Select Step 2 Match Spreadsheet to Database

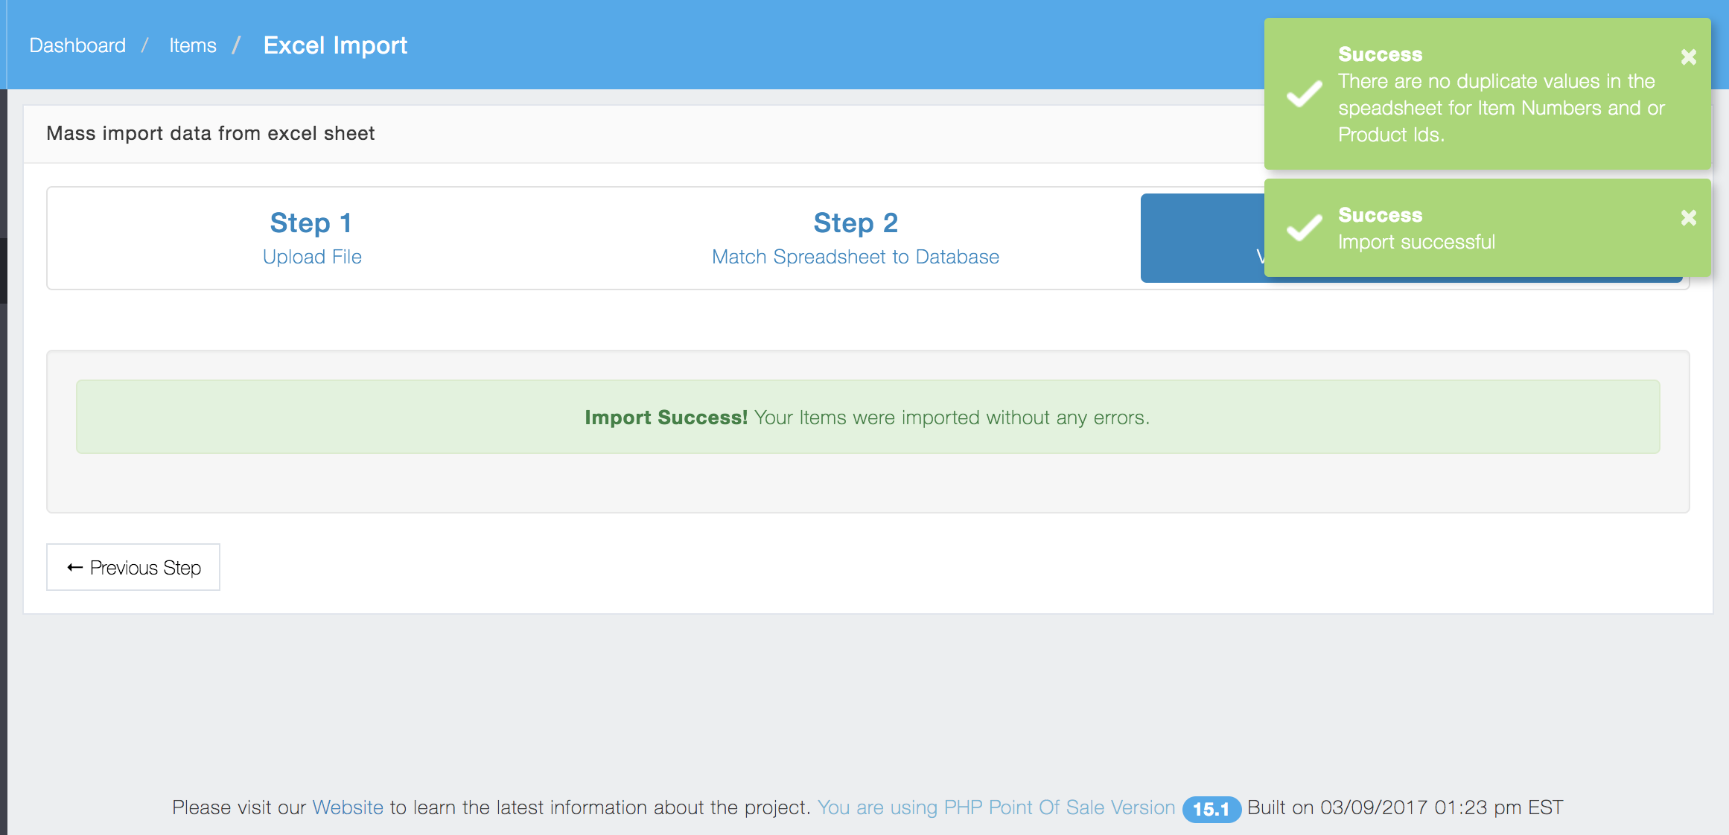855,238
